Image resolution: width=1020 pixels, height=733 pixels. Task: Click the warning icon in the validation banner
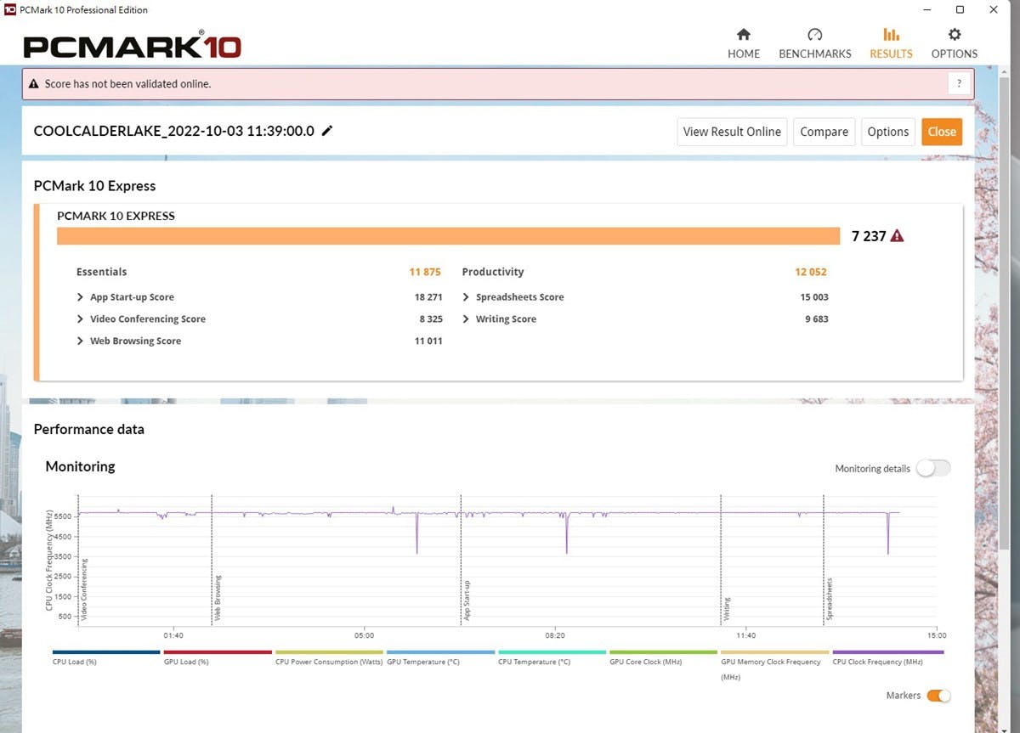tap(34, 84)
